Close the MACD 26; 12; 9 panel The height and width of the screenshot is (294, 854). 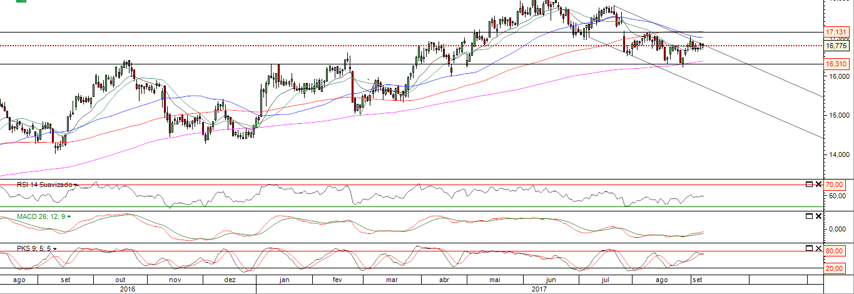coord(818,216)
